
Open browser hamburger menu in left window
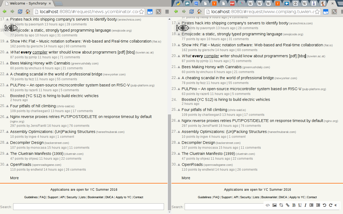click(x=167, y=12)
